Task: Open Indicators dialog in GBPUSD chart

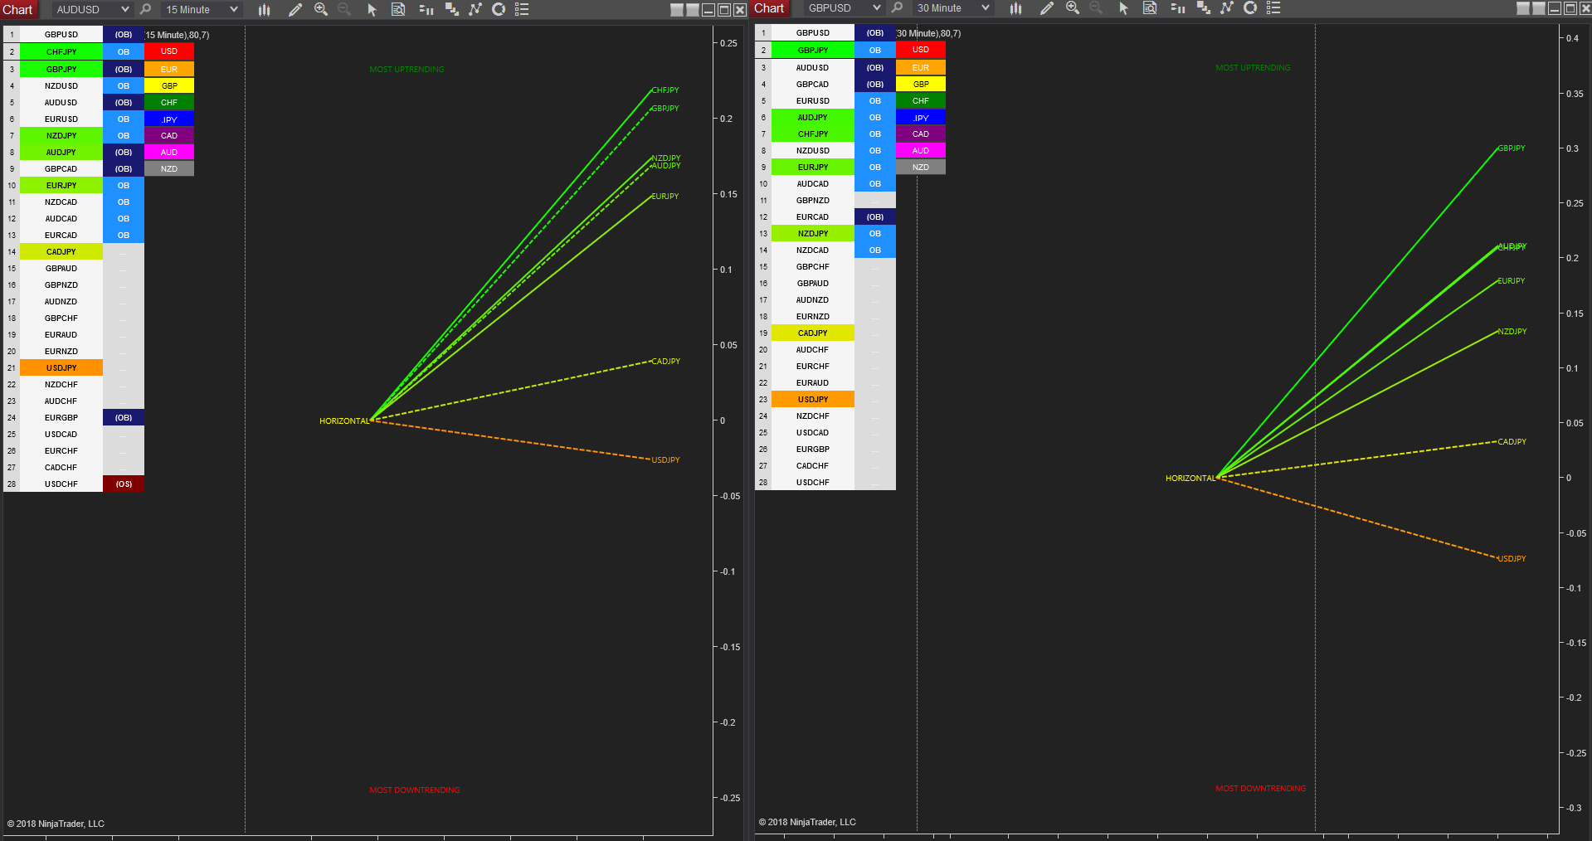Action: click(x=1227, y=7)
